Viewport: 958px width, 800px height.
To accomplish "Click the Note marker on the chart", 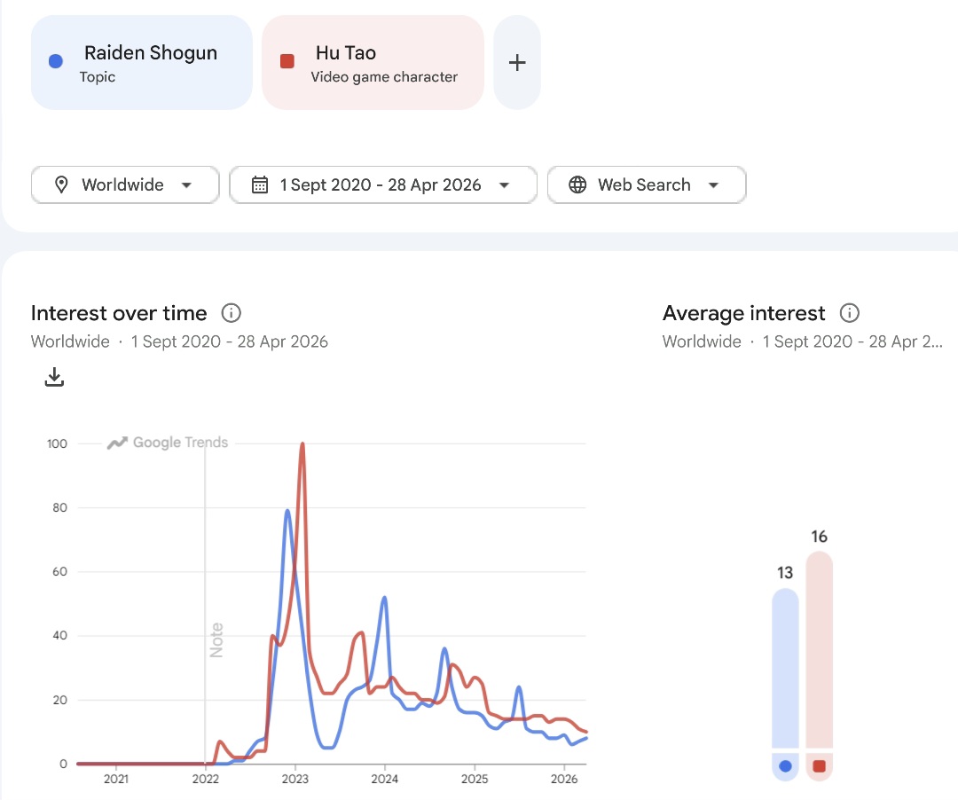I will [216, 640].
